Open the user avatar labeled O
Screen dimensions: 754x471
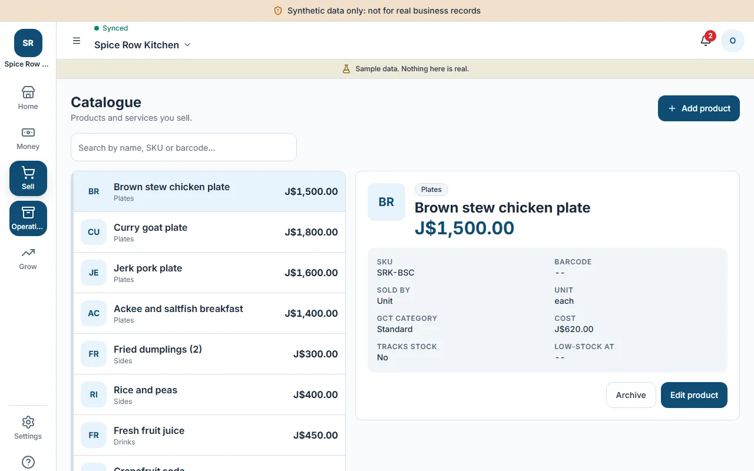pyautogui.click(x=733, y=41)
